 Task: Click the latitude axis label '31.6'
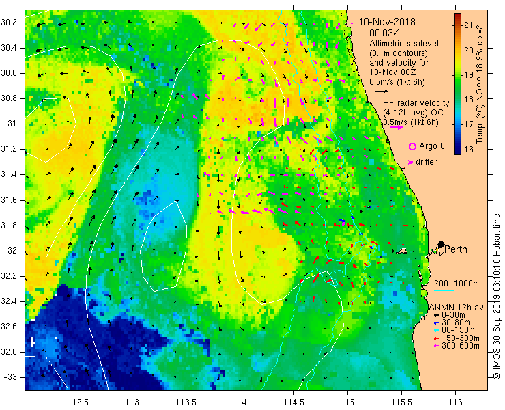pyautogui.click(x=9, y=200)
